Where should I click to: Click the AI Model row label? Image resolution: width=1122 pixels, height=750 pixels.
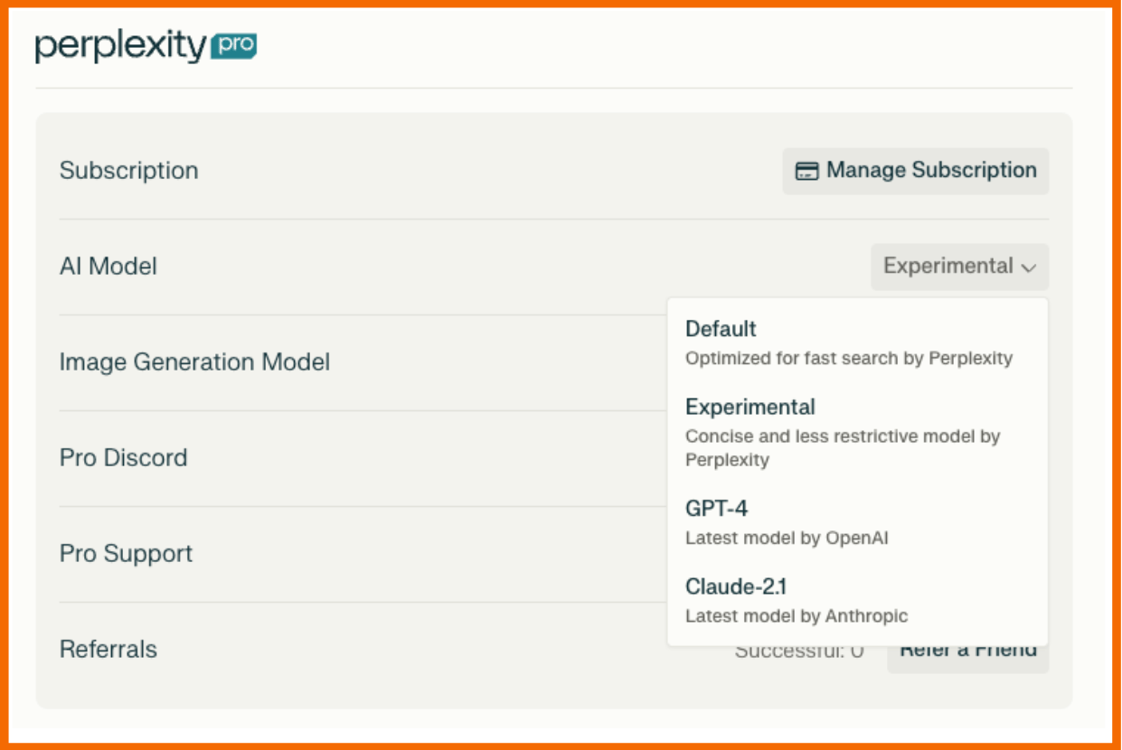(x=108, y=267)
